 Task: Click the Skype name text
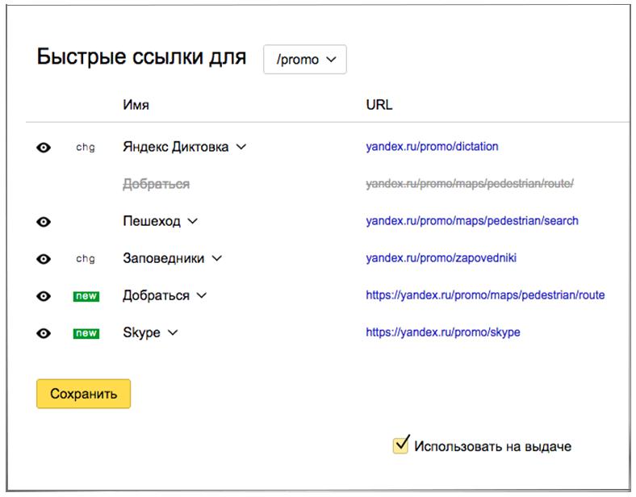pyautogui.click(x=141, y=333)
